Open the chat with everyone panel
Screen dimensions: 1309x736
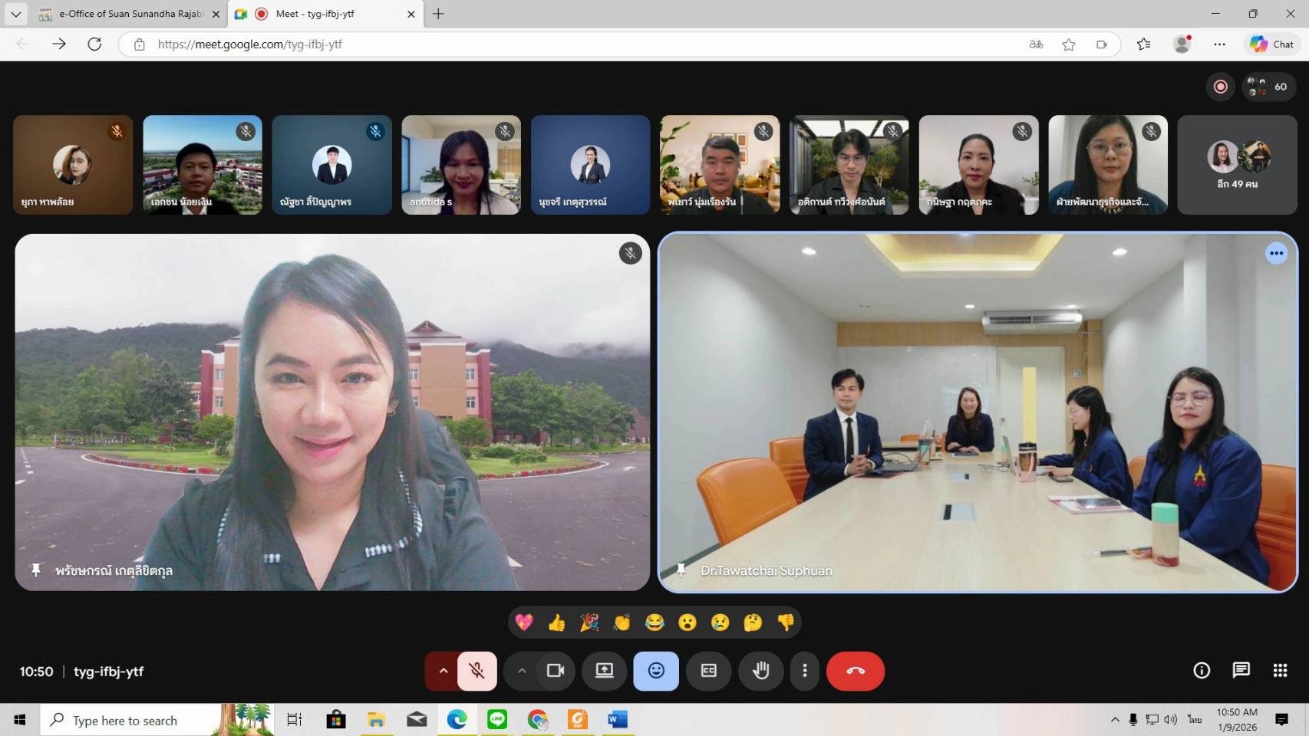(1241, 671)
